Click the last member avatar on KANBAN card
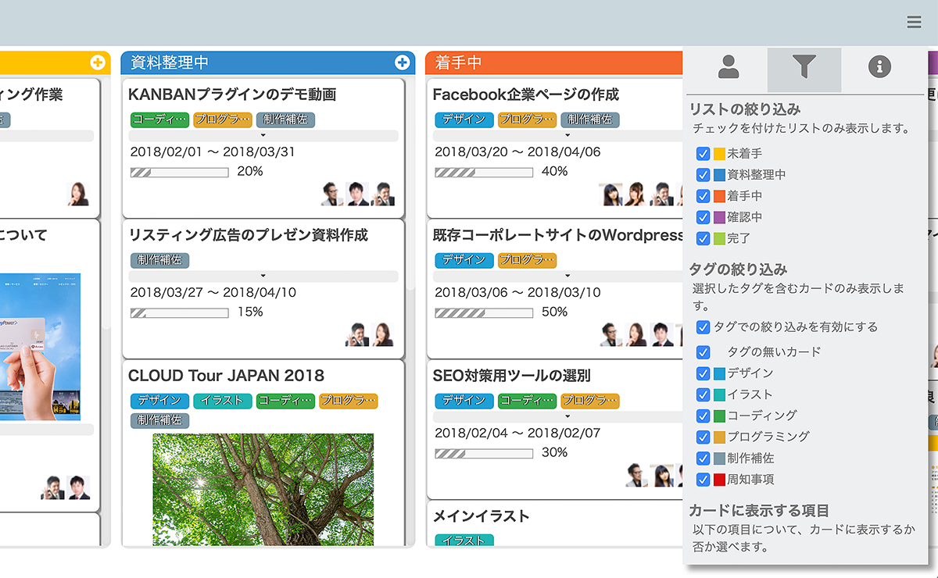Viewport: 938px width, 578px height. 382,194
